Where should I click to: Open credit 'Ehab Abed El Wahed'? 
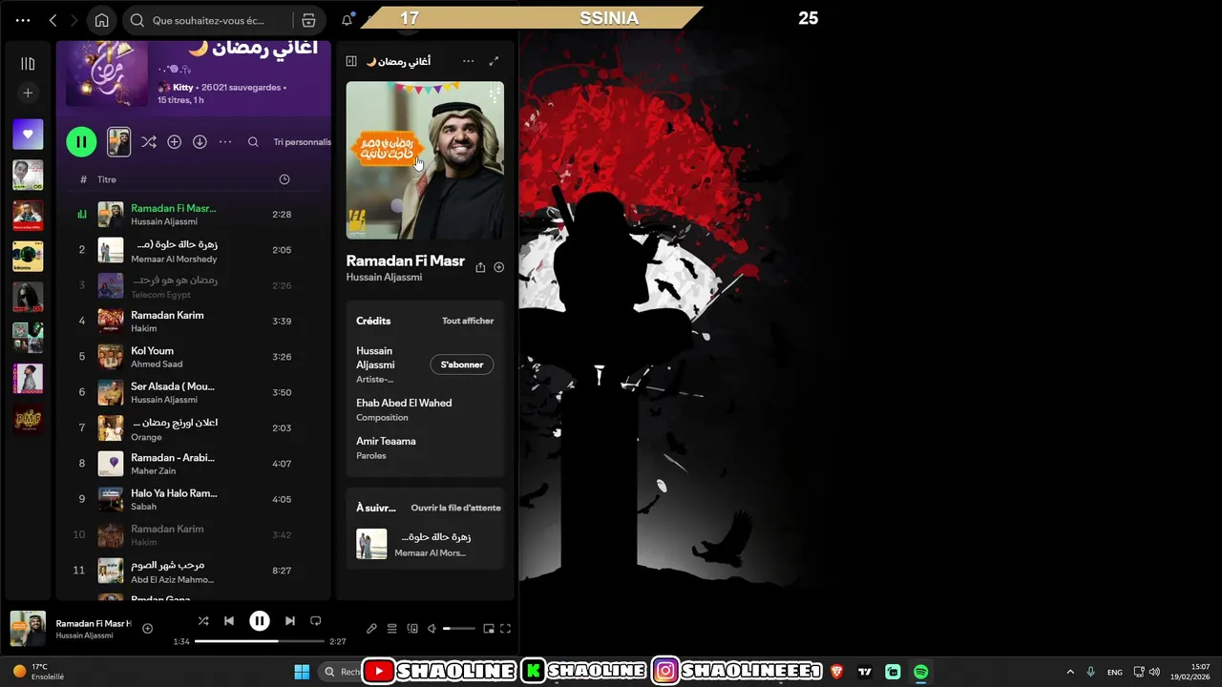(404, 403)
